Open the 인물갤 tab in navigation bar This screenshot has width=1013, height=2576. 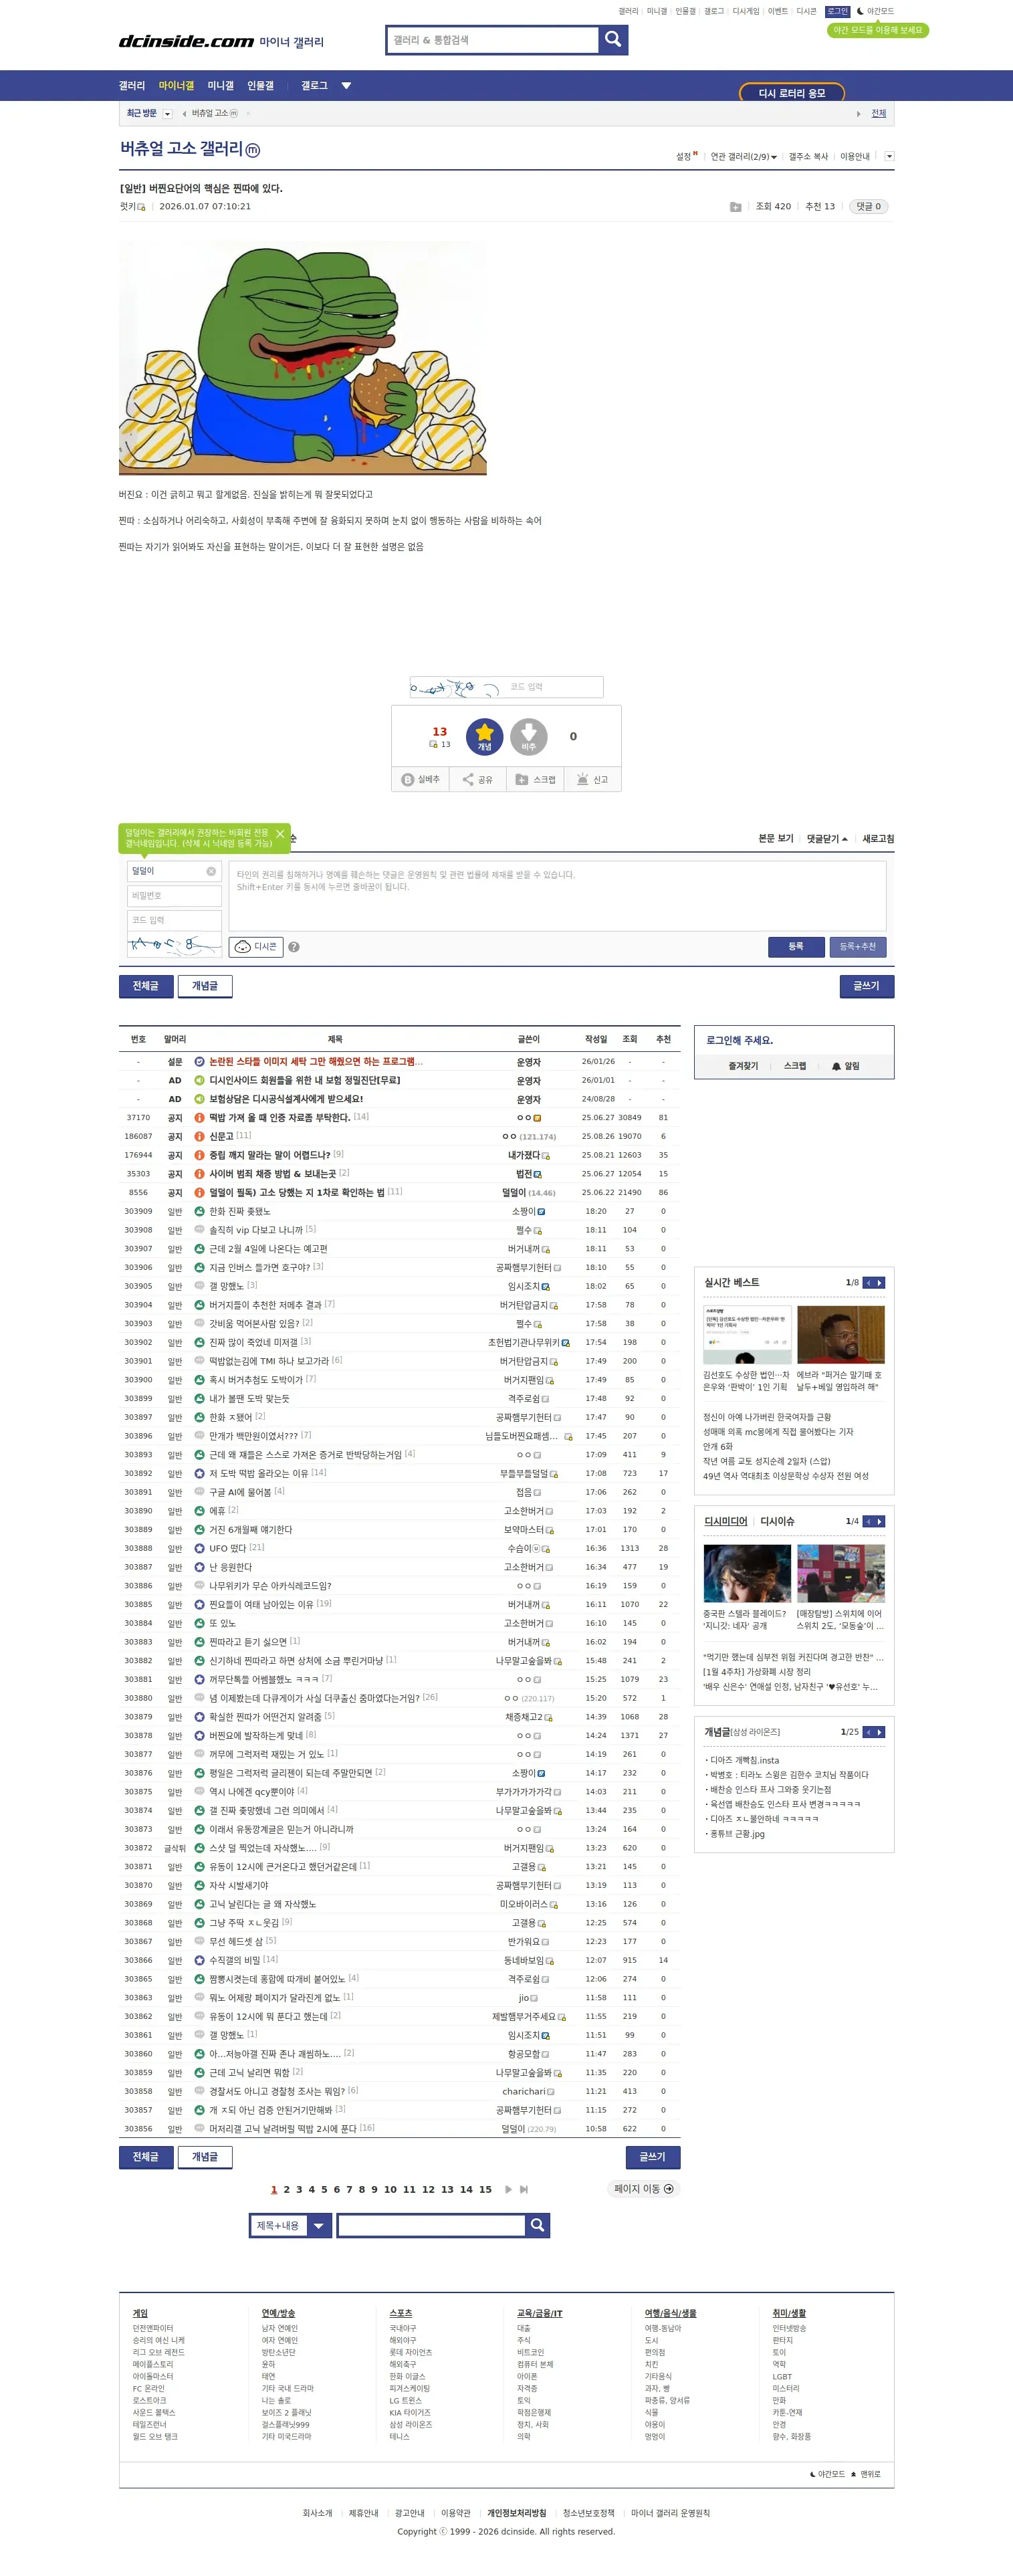click(x=261, y=86)
